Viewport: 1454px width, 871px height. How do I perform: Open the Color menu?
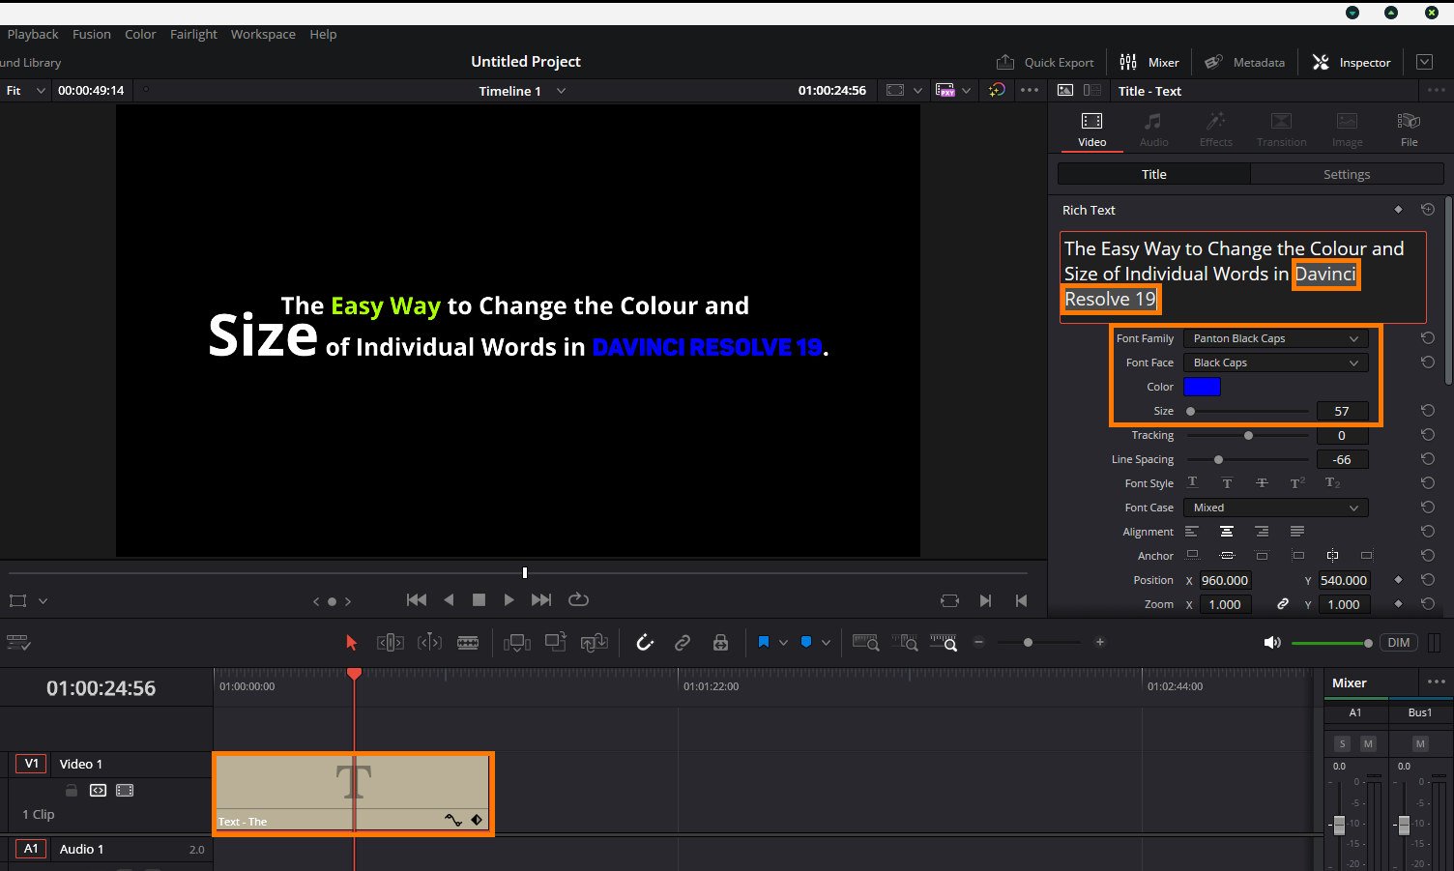pyautogui.click(x=140, y=34)
